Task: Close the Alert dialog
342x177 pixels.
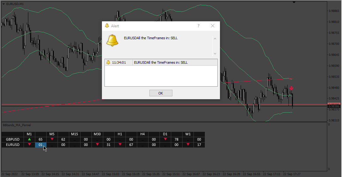Action: tap(213, 26)
